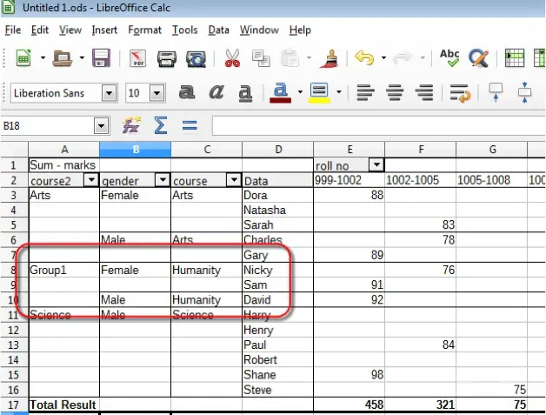Activate the Clone Formatting paintbrush
This screenshot has height=415, width=546.
point(330,58)
